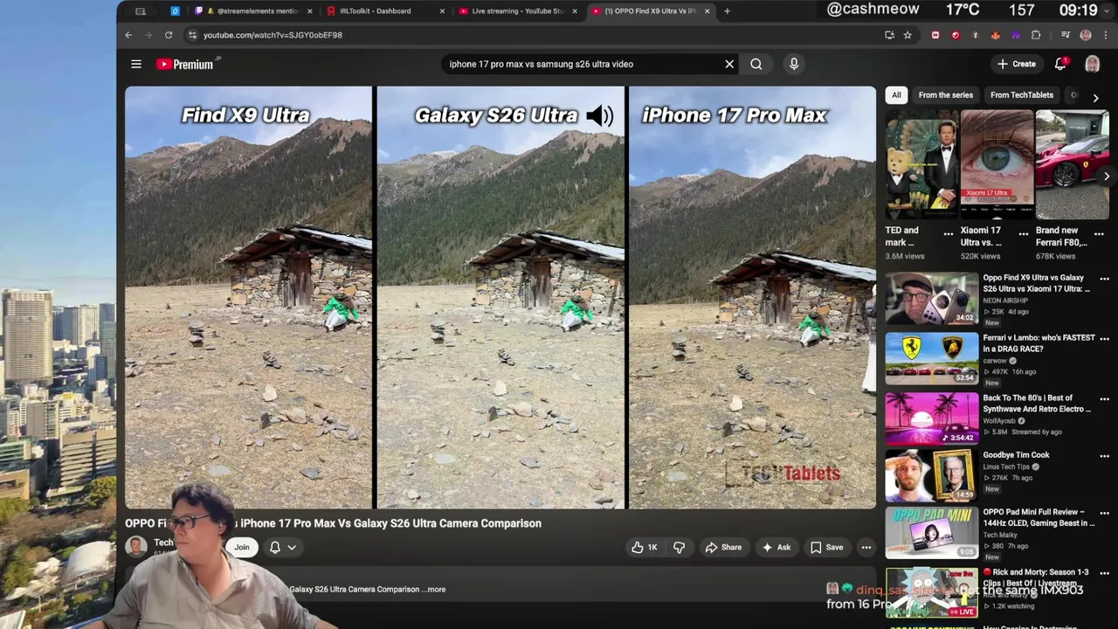Reload the page with the browser refresh icon

[169, 35]
